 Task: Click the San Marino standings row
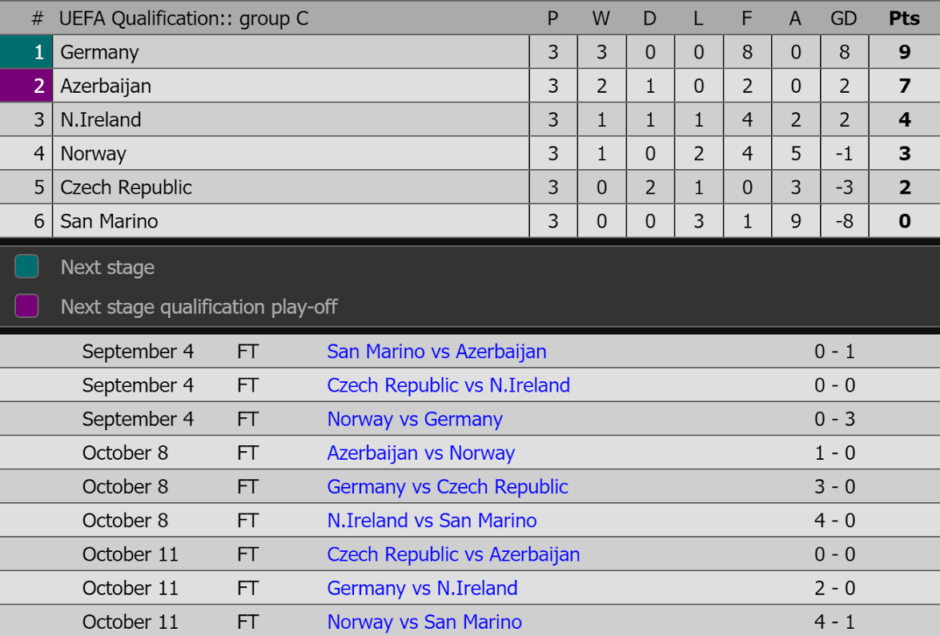[109, 221]
